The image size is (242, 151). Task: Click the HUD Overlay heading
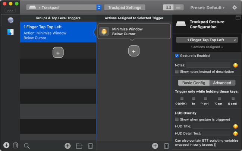point(186,113)
